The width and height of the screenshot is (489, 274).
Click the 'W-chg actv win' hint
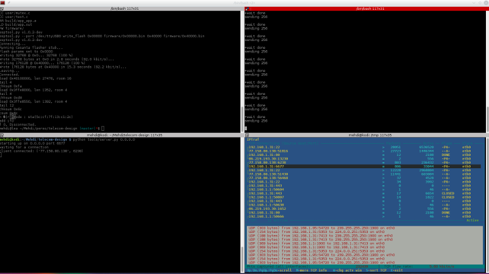click(347, 270)
